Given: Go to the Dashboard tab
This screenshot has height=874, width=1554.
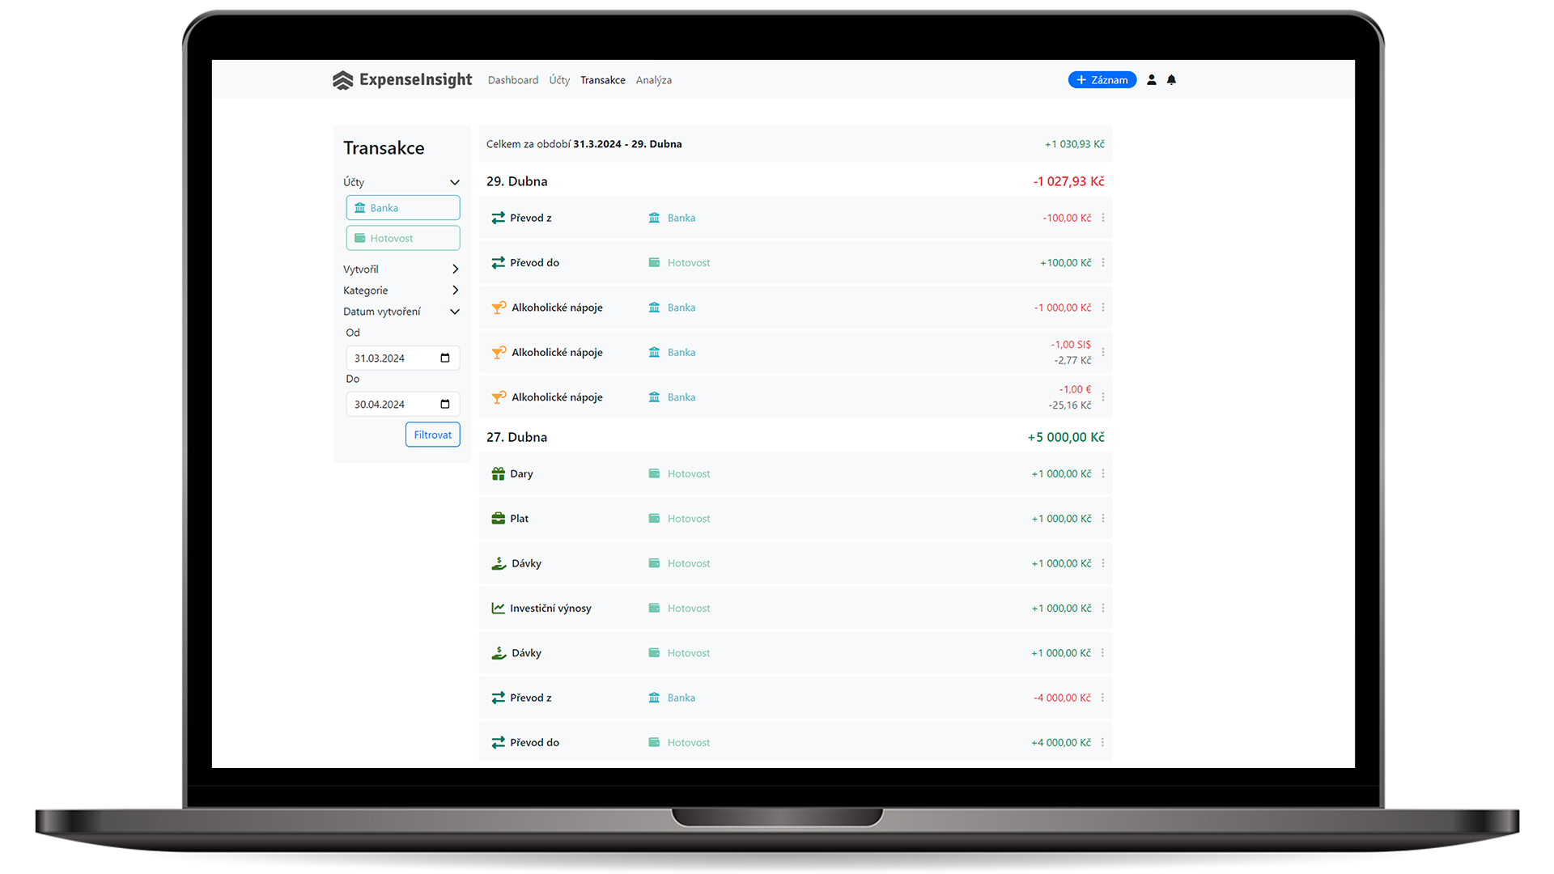Looking at the screenshot, I should coord(512,80).
